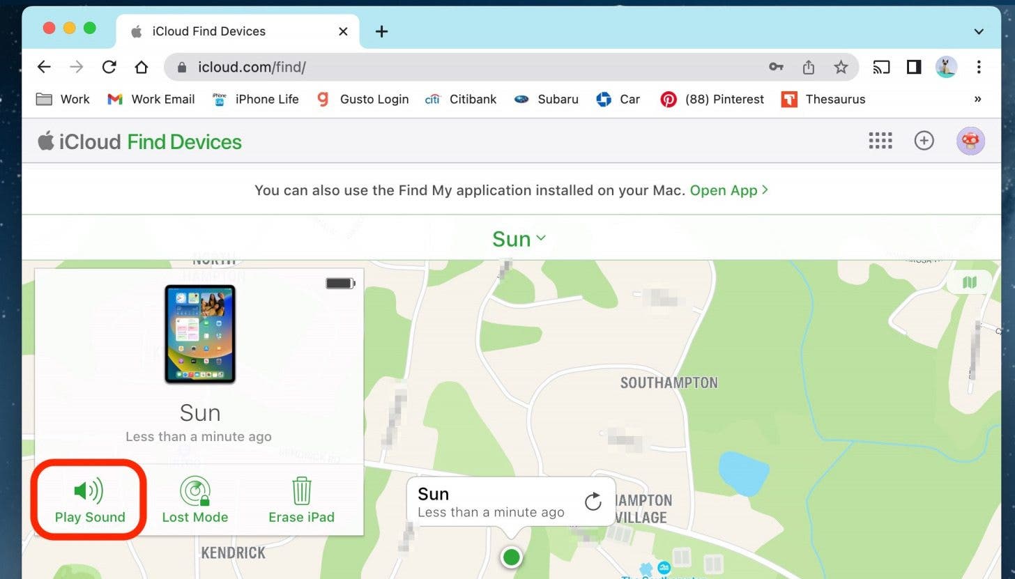The height and width of the screenshot is (579, 1015).
Task: Click the Erase iPad trash icon
Action: click(301, 491)
